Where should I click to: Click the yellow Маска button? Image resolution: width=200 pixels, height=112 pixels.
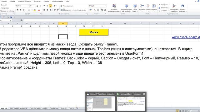[94, 32]
